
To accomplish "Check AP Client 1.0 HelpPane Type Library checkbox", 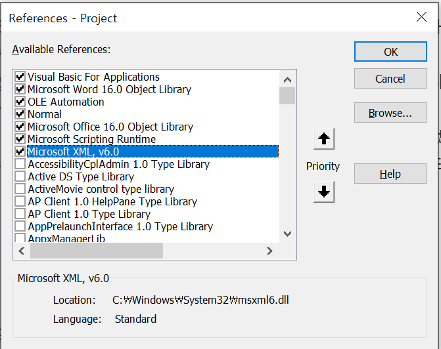I will [x=20, y=201].
